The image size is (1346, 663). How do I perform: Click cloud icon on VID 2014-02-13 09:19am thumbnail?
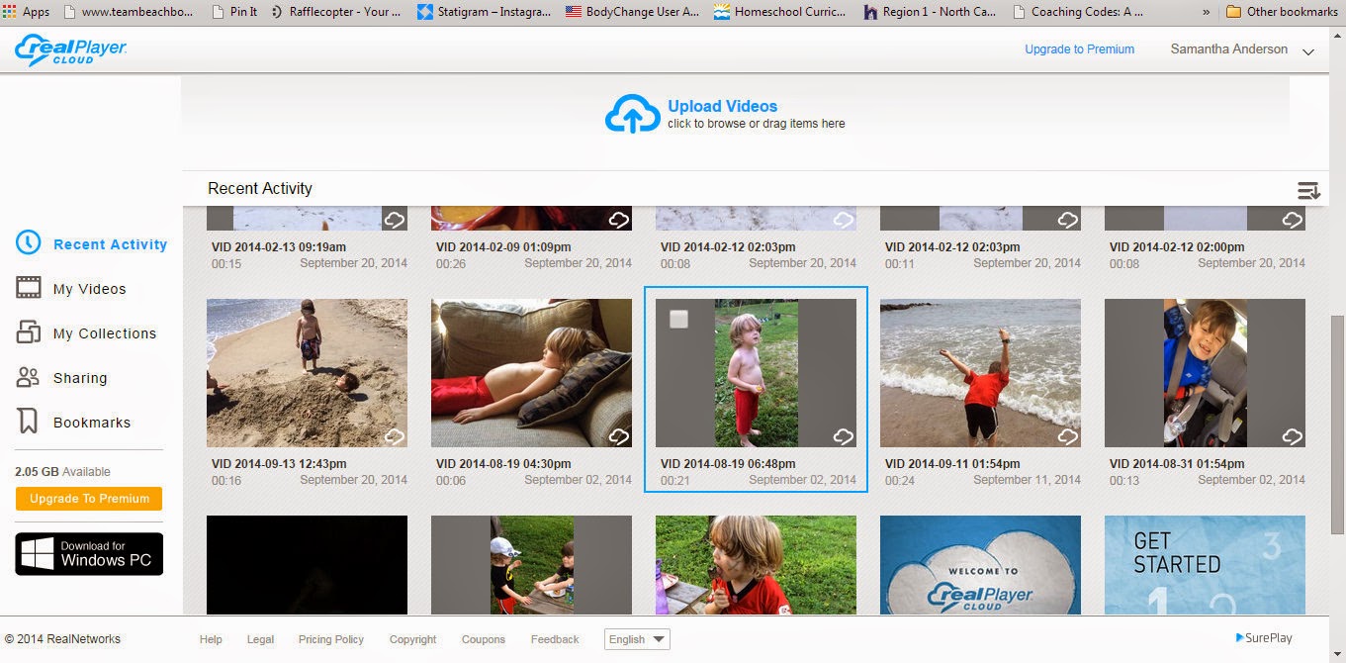[x=394, y=220]
